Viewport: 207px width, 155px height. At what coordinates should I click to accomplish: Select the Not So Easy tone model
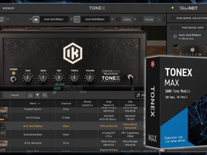pyautogui.click(x=33, y=118)
